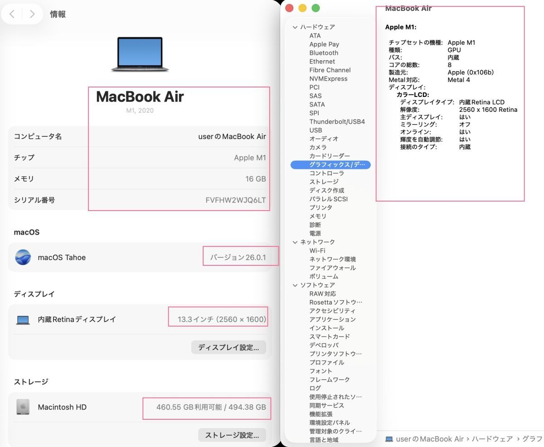The height and width of the screenshot is (447, 544).
Task: Select 言語と地域 in sidebar
Action: pyautogui.click(x=324, y=440)
